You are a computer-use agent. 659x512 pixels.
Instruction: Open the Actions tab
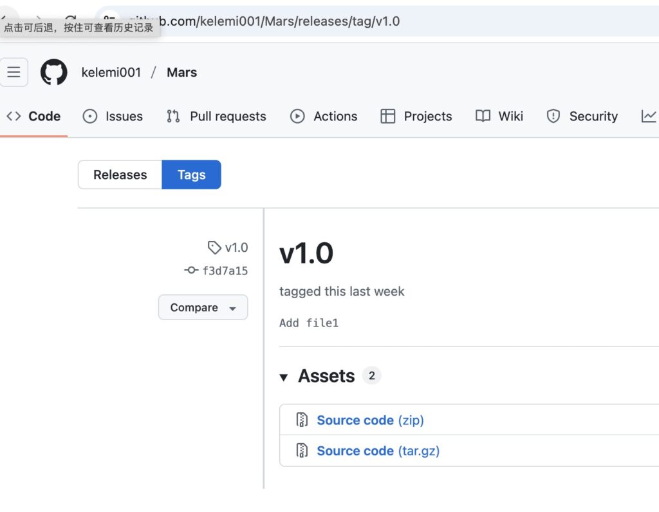coord(324,116)
